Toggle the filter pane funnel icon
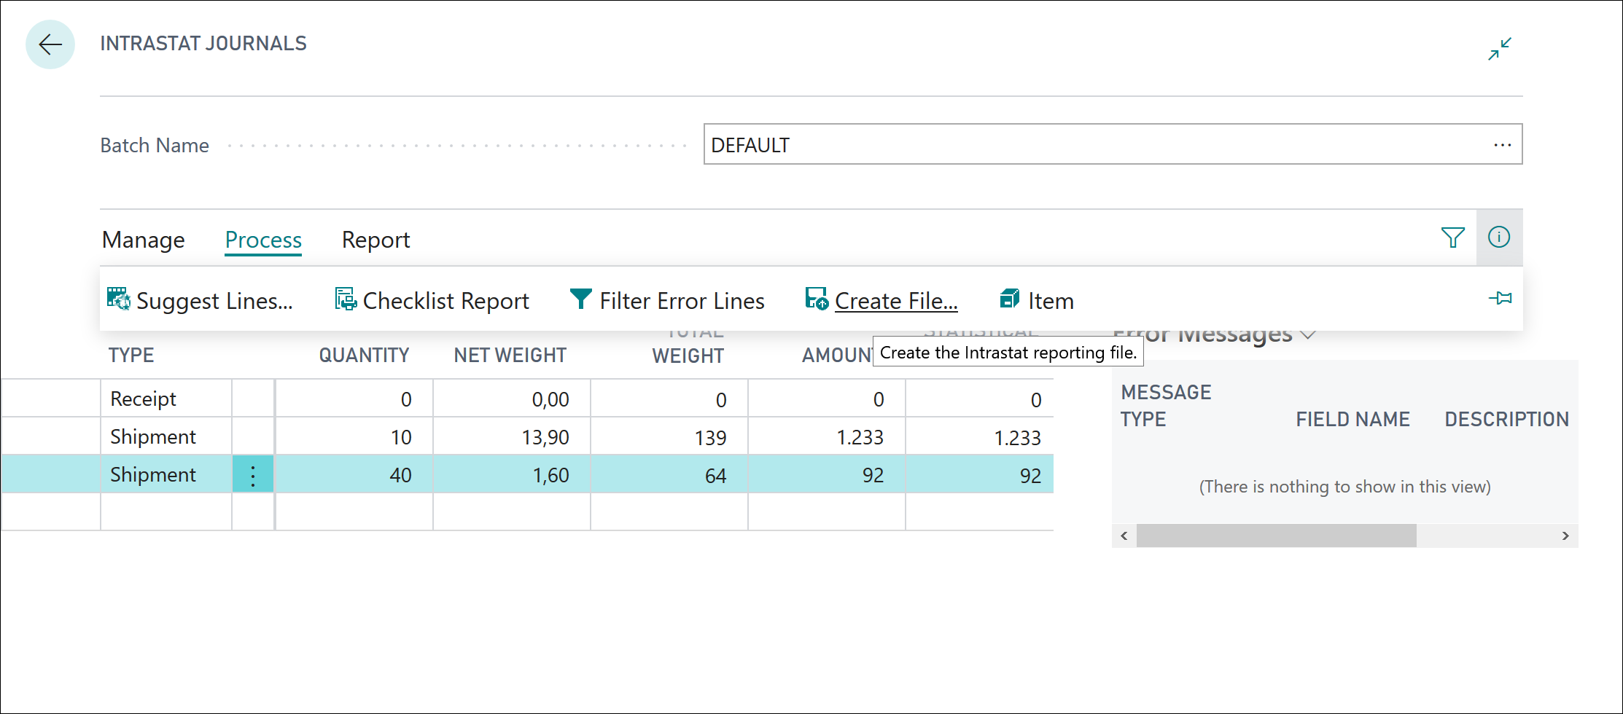This screenshot has width=1623, height=714. click(1453, 238)
